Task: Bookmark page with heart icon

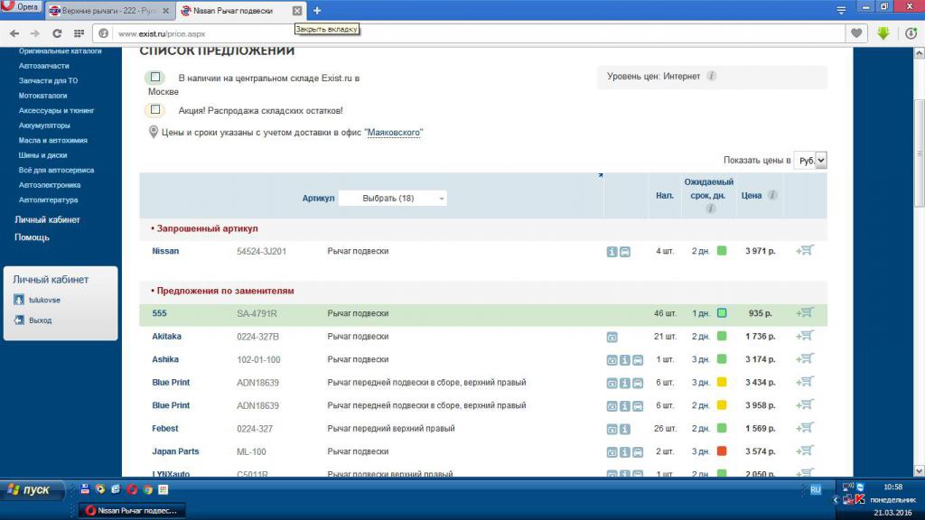Action: (x=856, y=33)
